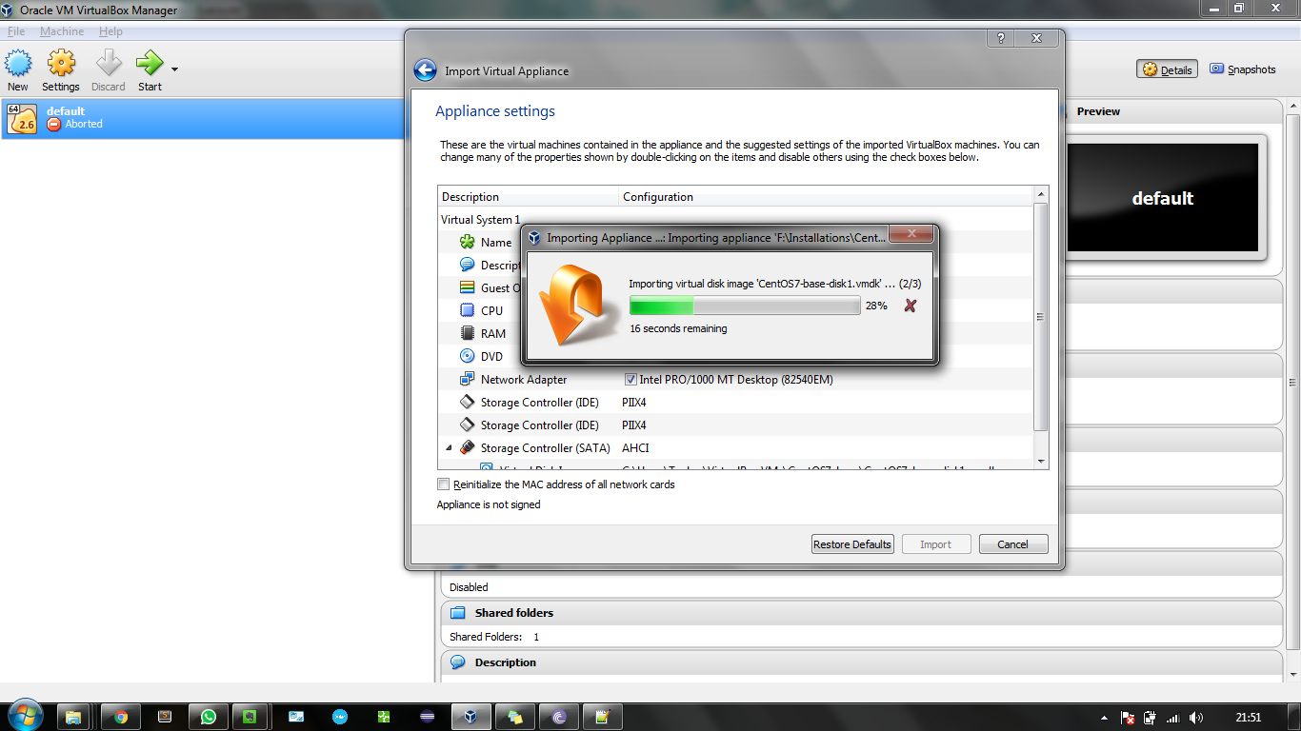Click the Details button in the top-right
The image size is (1301, 731).
pyautogui.click(x=1167, y=69)
